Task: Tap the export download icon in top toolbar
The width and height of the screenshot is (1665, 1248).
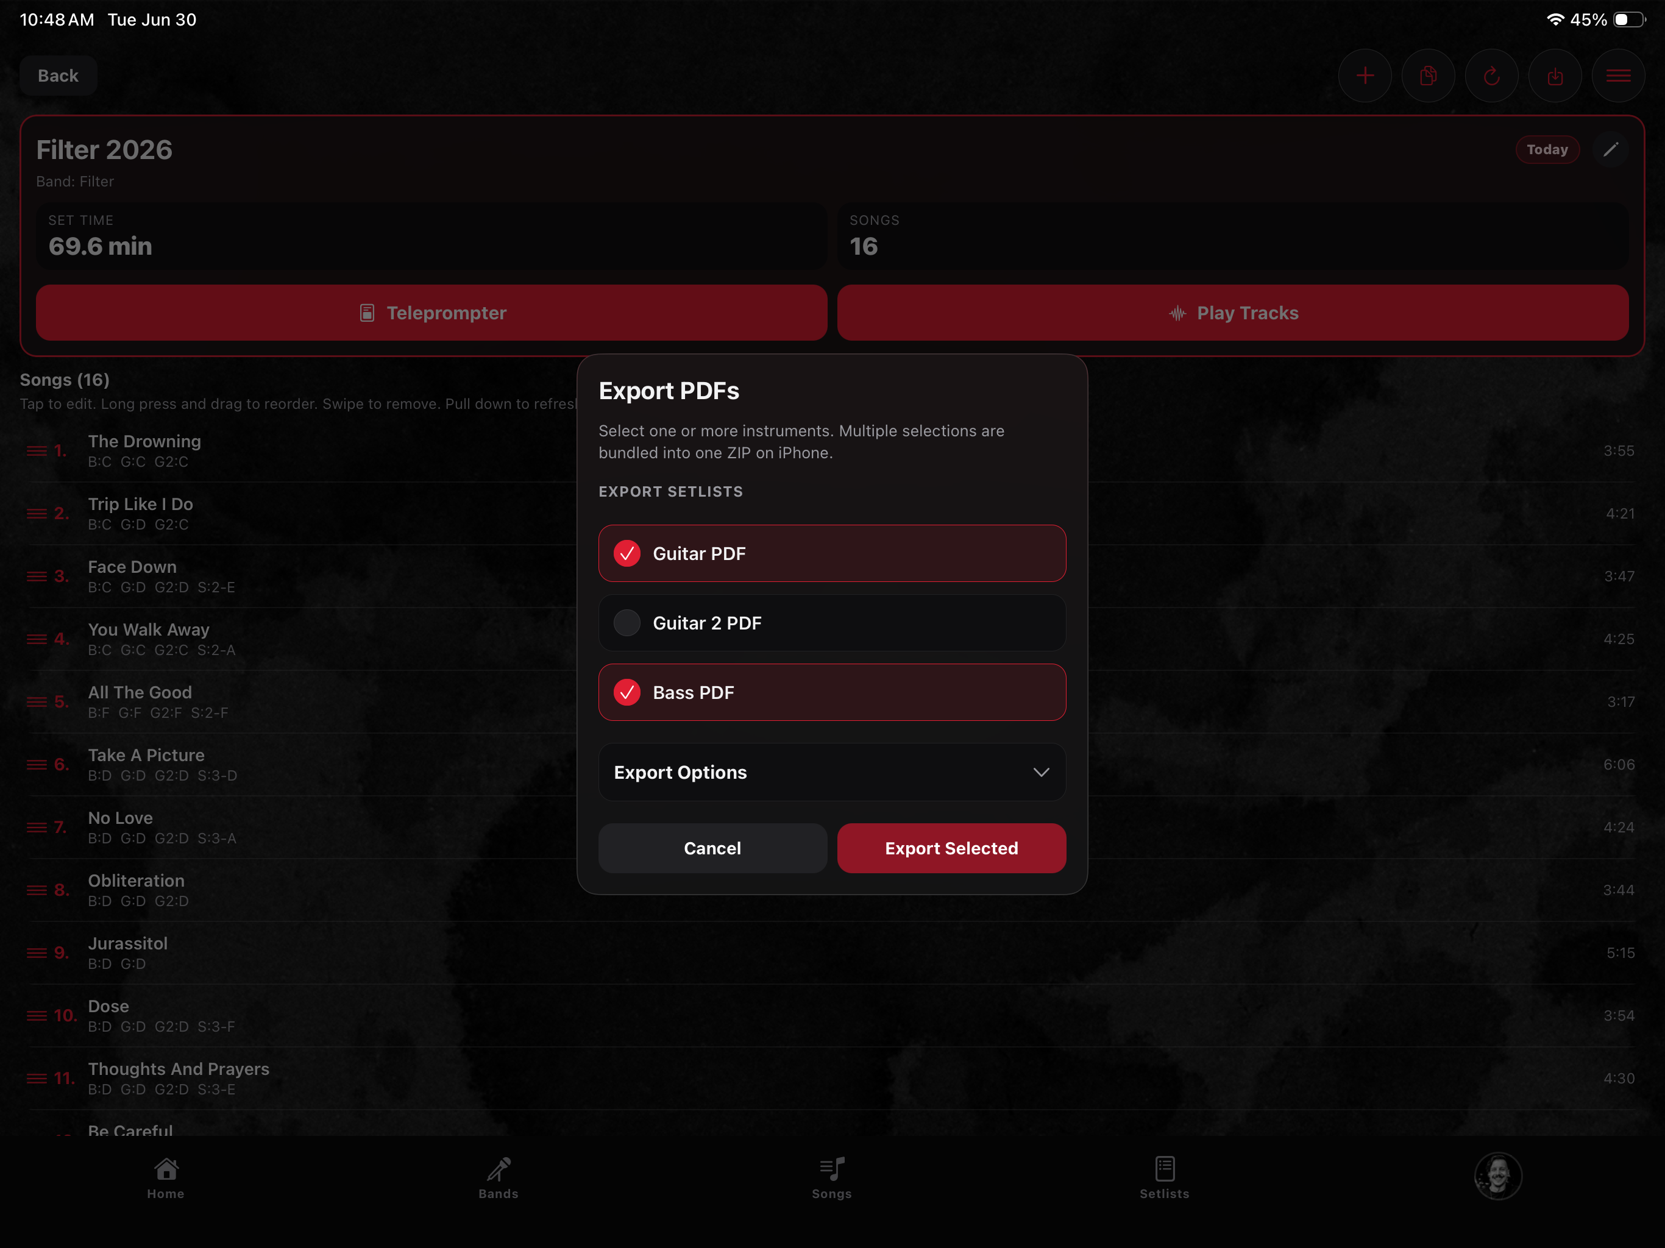Action: click(1554, 76)
